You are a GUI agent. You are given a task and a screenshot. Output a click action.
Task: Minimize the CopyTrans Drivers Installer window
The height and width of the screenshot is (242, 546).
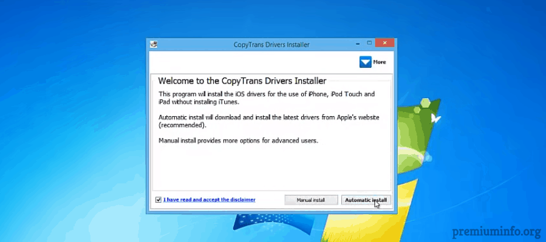click(x=358, y=44)
